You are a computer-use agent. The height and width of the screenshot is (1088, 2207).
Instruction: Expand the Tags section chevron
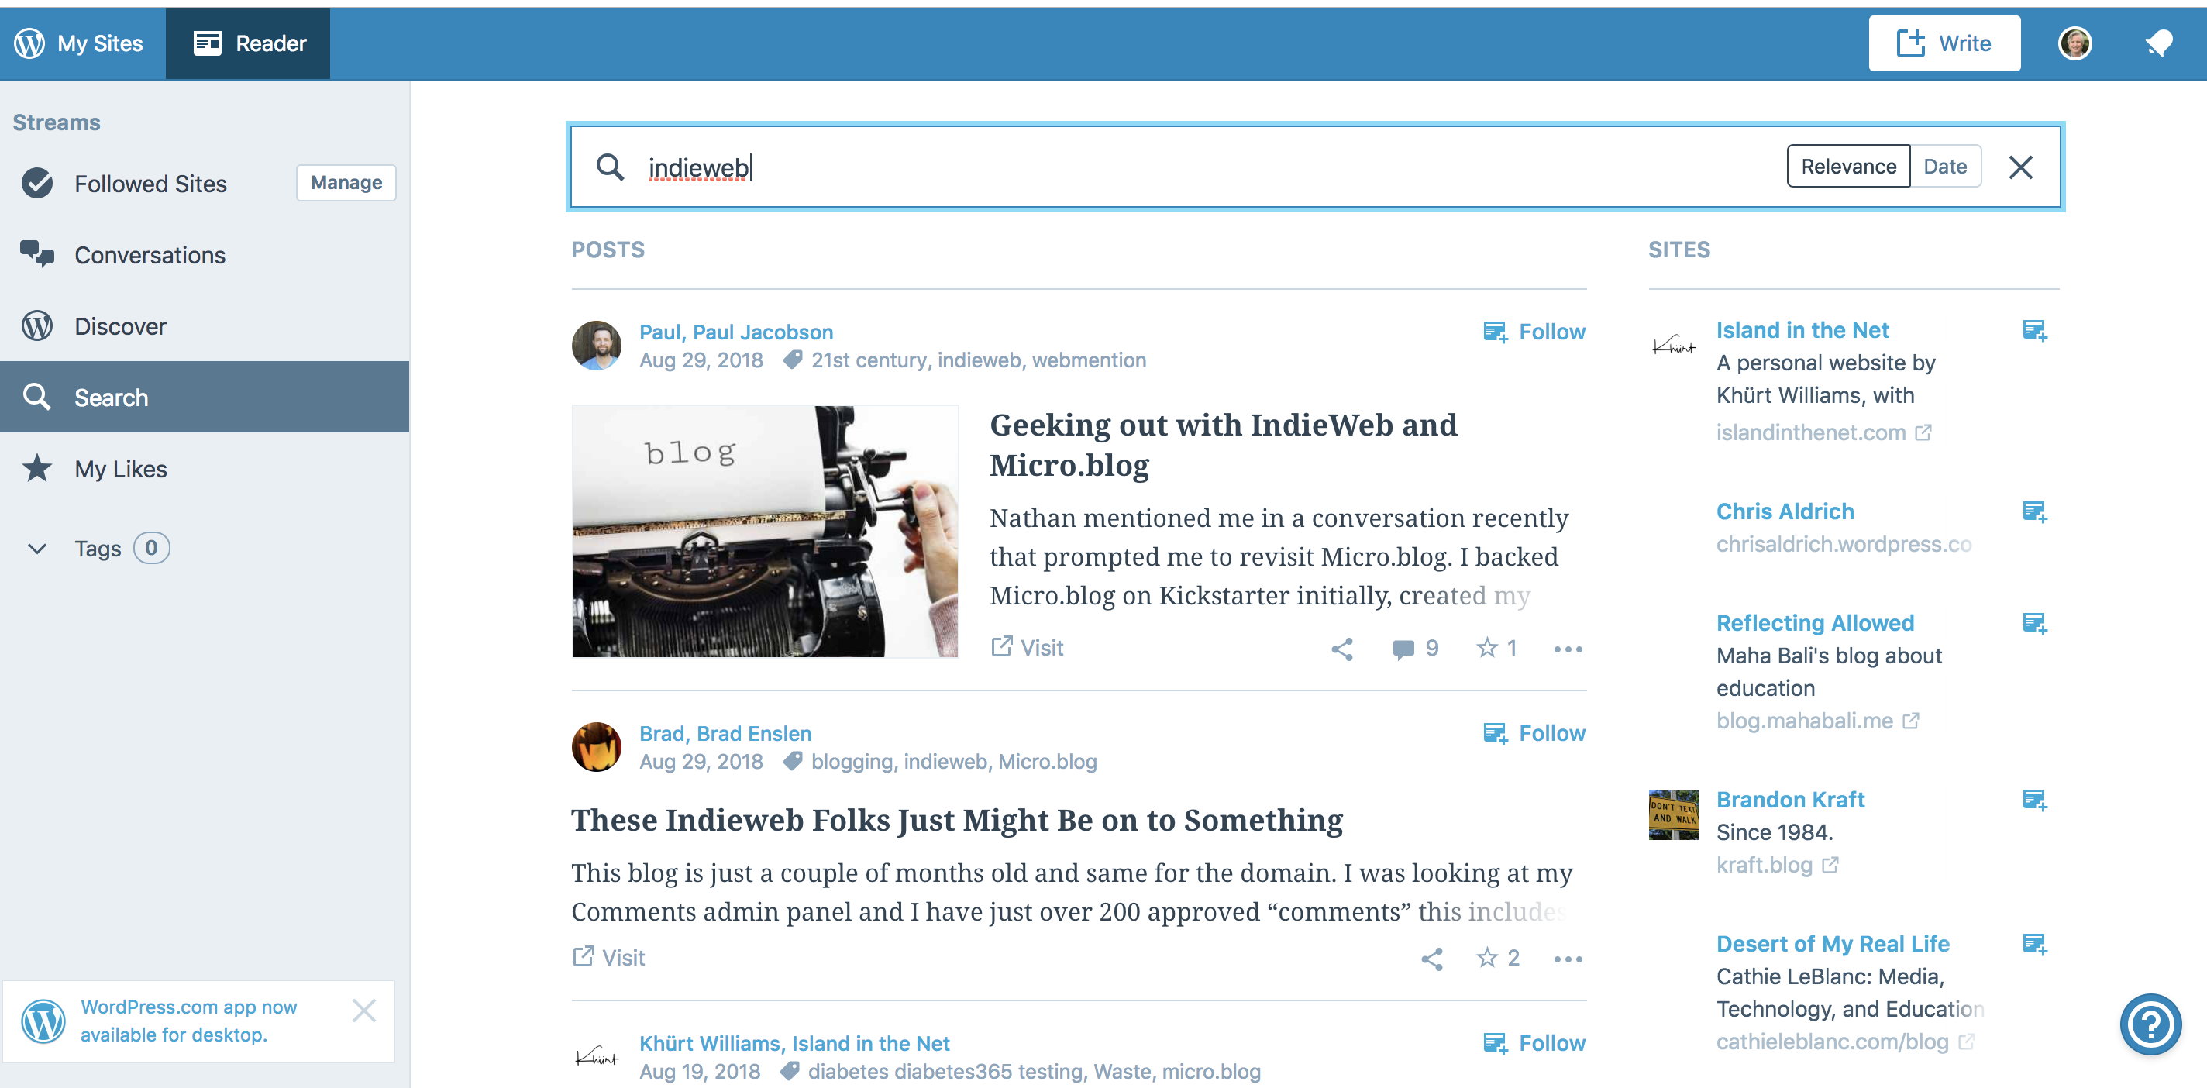click(x=37, y=549)
